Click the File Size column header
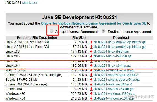Screen dimensions: 157x102 pos(79,38)
